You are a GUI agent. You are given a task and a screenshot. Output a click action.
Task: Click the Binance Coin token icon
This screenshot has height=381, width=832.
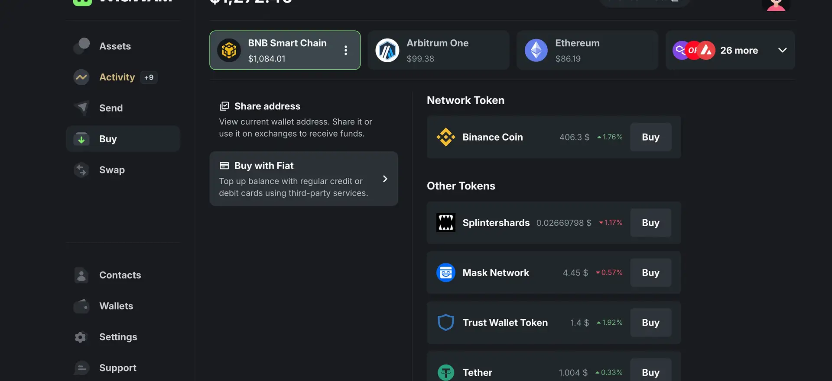tap(445, 137)
